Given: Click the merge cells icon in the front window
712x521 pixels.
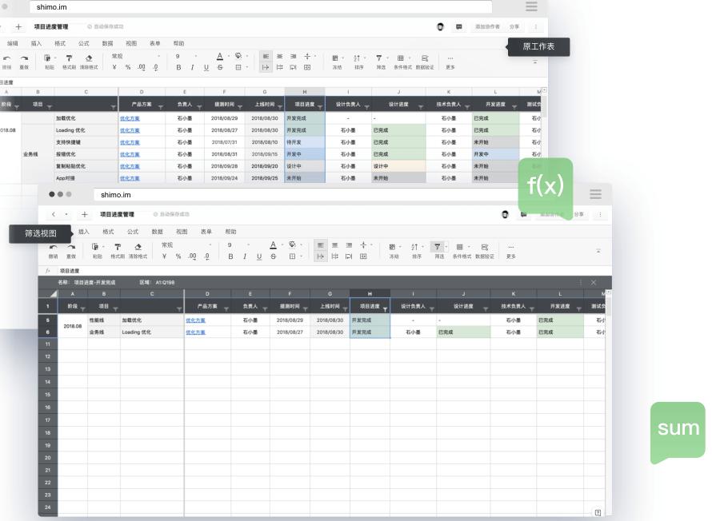Looking at the screenshot, I should coord(363,257).
